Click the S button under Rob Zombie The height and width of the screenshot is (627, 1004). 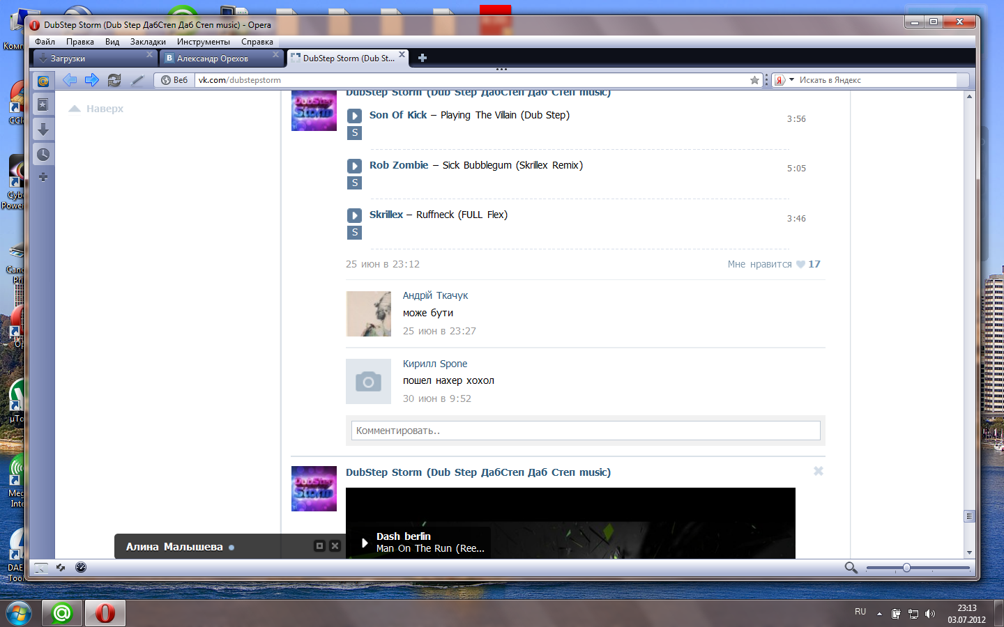pyautogui.click(x=354, y=183)
